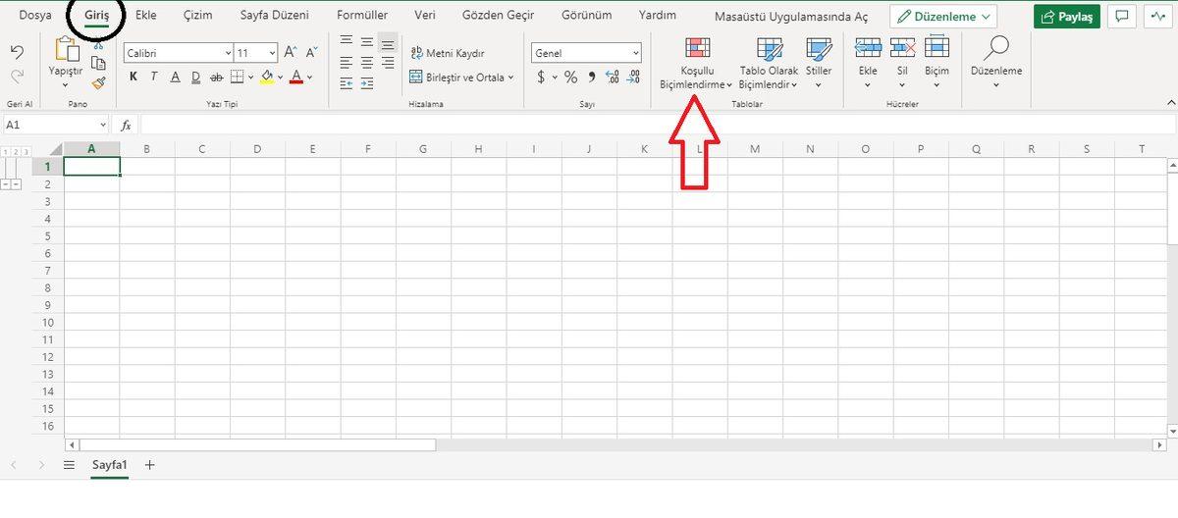Viewport: 1178px width, 518px height.
Task: Click the Paylaş share button
Action: tap(1067, 17)
